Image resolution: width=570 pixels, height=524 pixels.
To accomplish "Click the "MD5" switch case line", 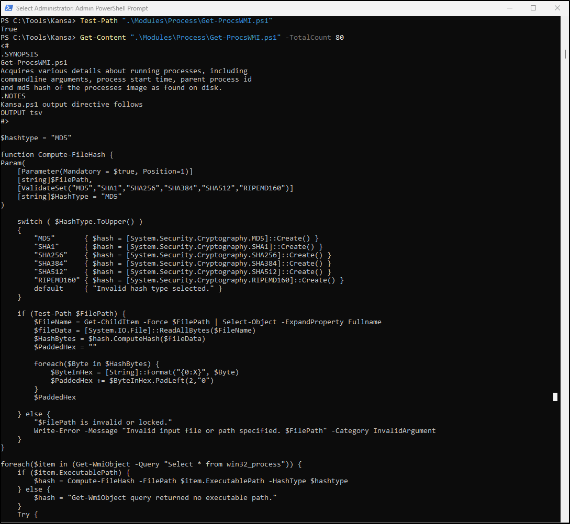I will 176,238.
